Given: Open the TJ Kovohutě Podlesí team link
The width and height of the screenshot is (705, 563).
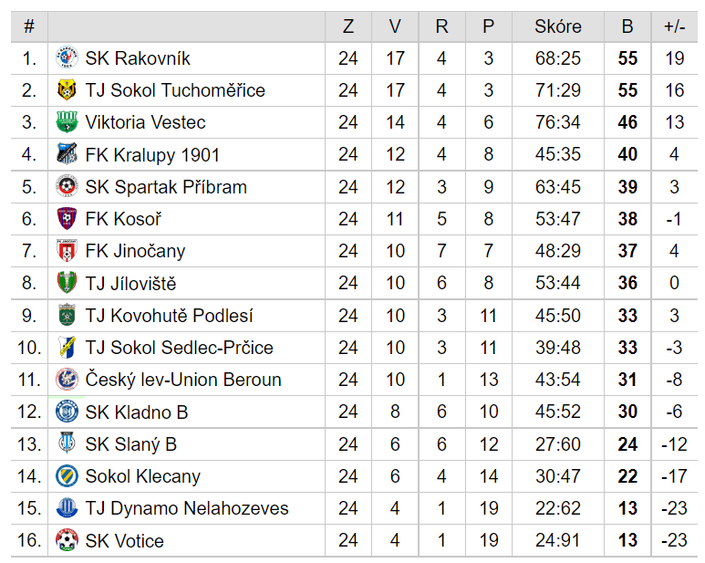Looking at the screenshot, I should (169, 315).
